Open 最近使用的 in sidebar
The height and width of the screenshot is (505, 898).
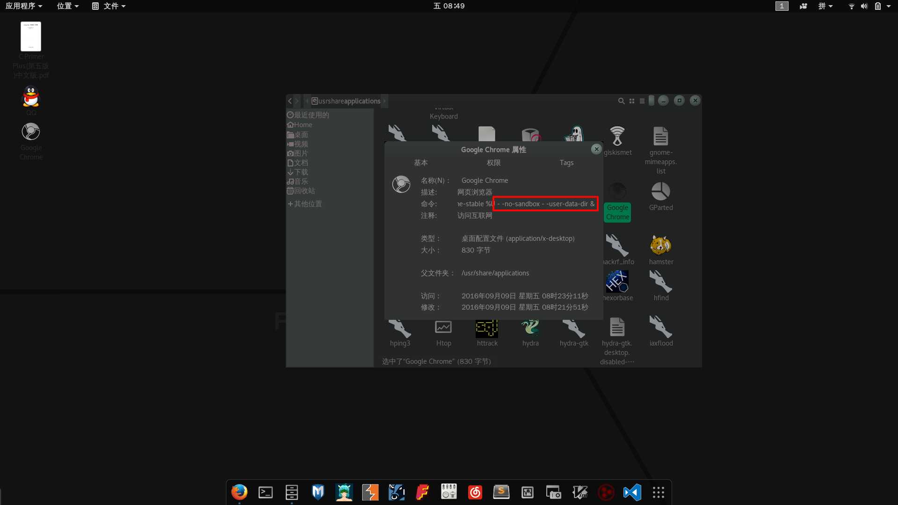point(308,115)
